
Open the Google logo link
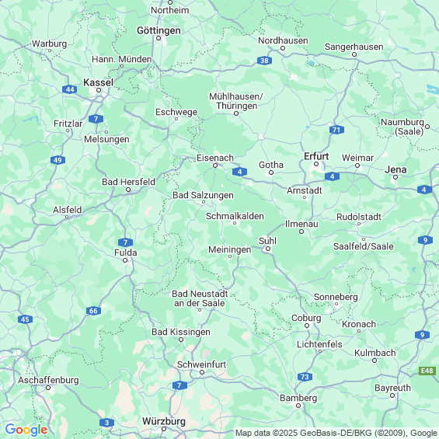click(26, 430)
